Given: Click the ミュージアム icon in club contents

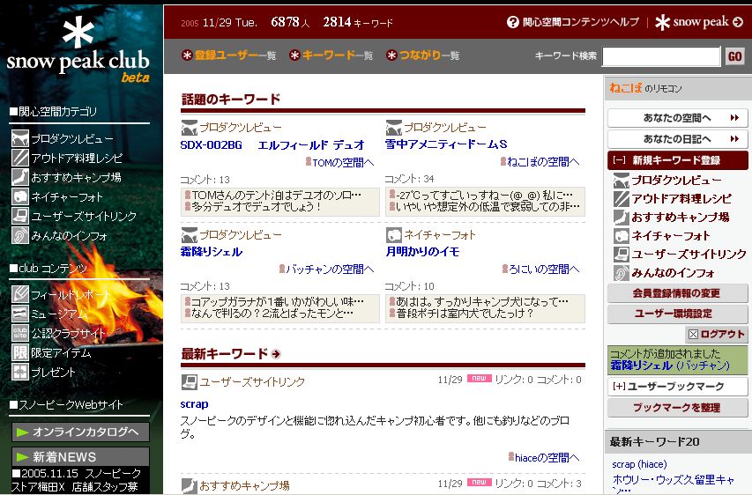Looking at the screenshot, I should coord(20,314).
